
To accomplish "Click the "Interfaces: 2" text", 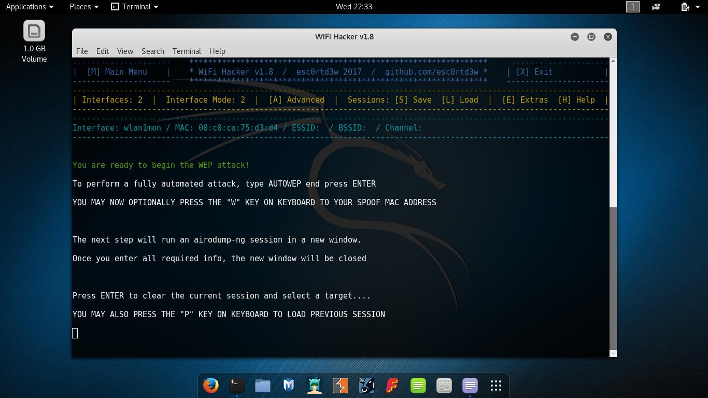I will pyautogui.click(x=112, y=100).
